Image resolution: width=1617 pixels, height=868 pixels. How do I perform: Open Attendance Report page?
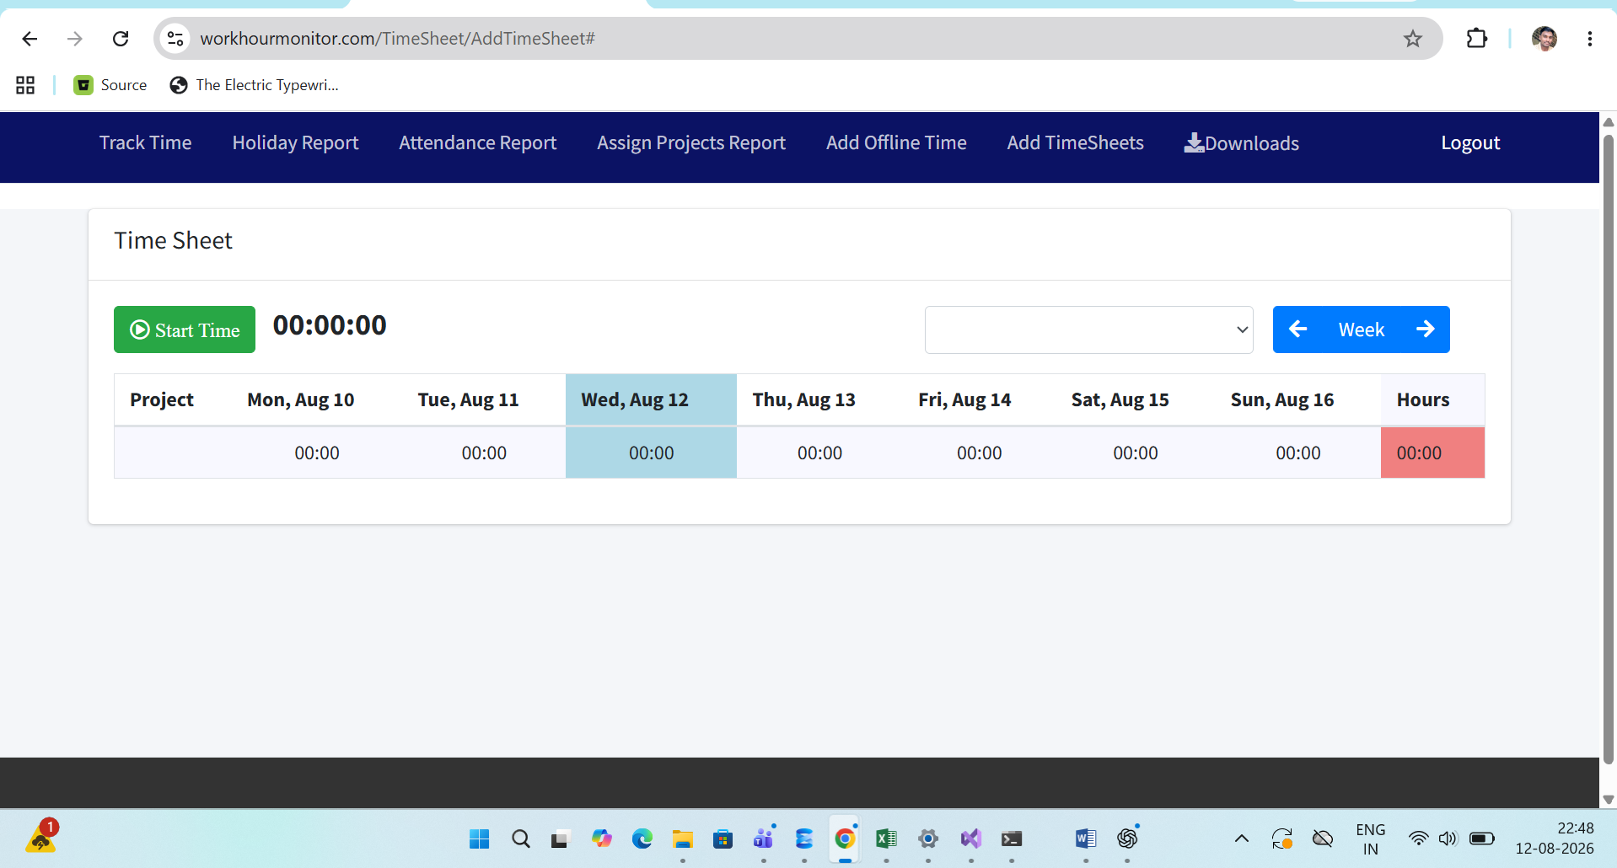(x=478, y=143)
